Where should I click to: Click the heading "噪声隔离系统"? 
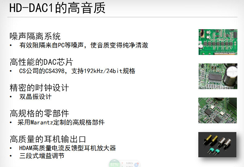point(35,36)
